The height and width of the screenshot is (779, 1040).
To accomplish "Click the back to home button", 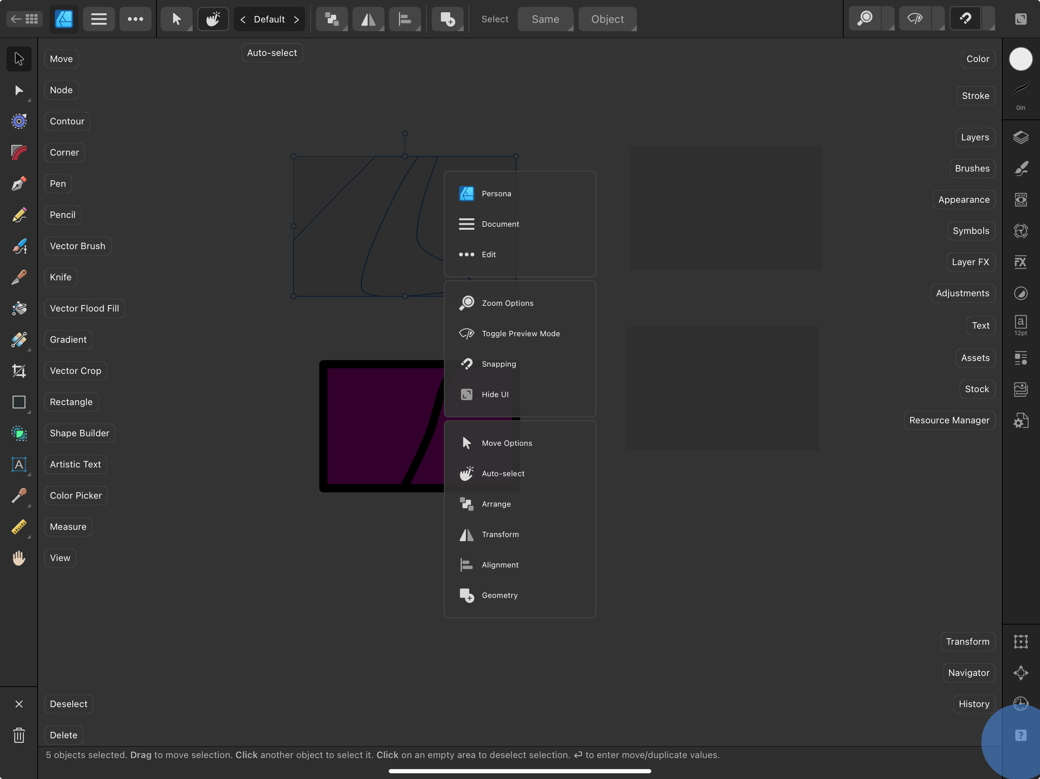I will 24,19.
